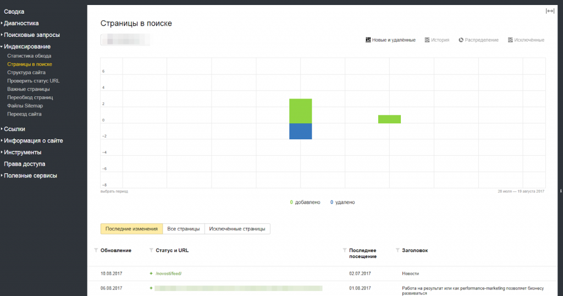
Task: Open Переобход страниц
Action: tap(30, 97)
